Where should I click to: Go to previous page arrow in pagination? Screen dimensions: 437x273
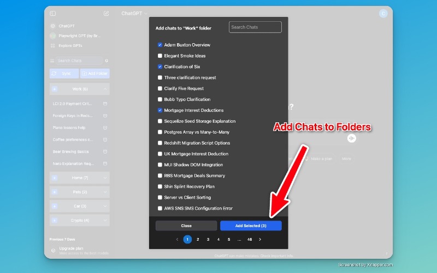(177, 239)
